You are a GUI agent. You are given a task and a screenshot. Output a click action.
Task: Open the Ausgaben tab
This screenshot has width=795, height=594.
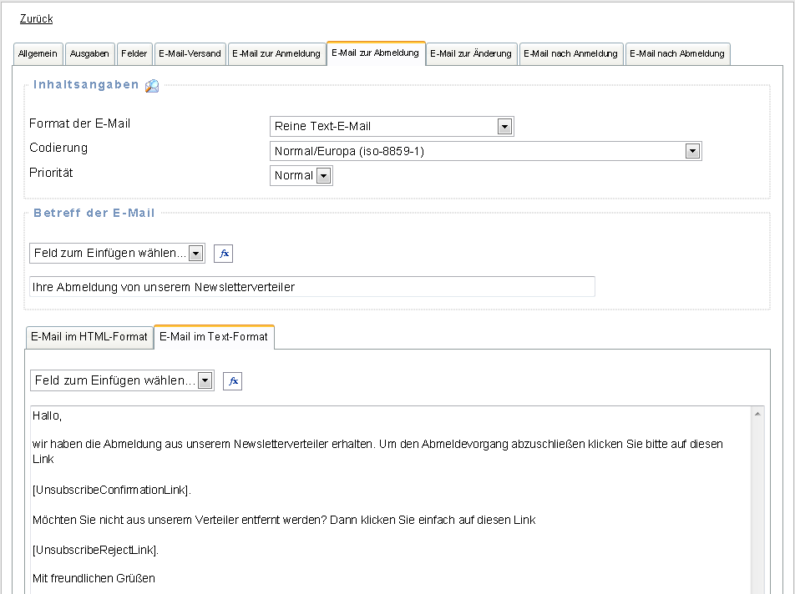click(x=89, y=53)
